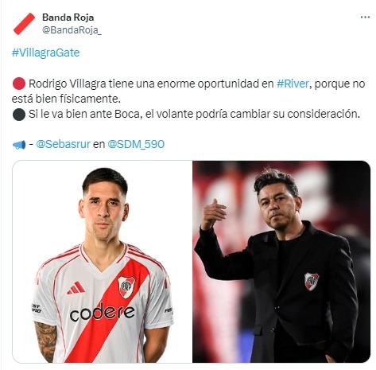Image resolution: width=376 pixels, height=370 pixels.
Task: Click the black circle emoji
Action: [x=19, y=115]
